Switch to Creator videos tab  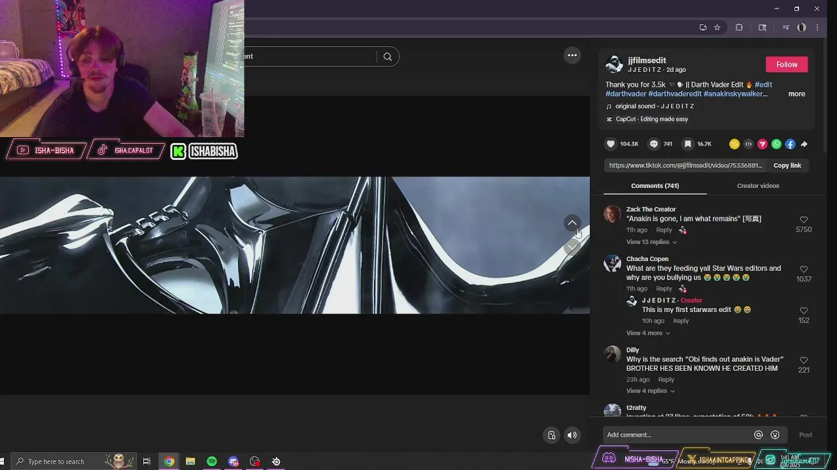coord(758,186)
